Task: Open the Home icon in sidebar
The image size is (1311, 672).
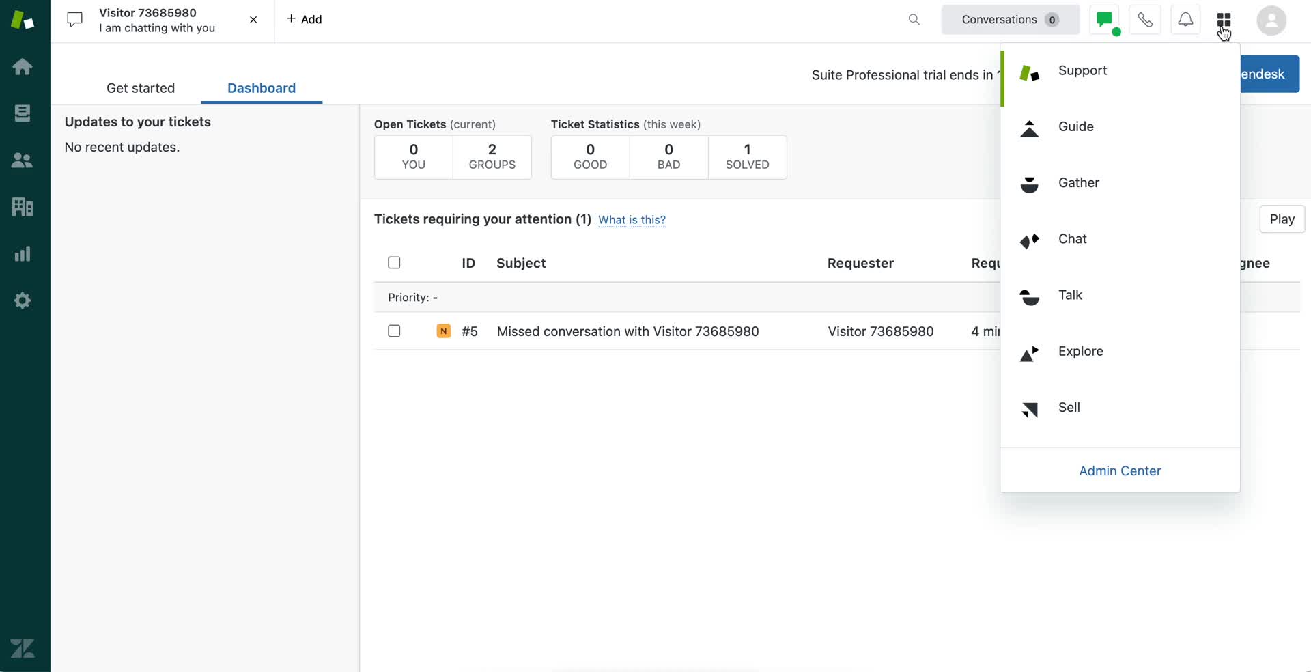Action: pos(23,66)
